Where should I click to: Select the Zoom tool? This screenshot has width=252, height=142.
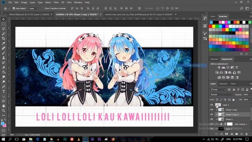tap(4, 110)
